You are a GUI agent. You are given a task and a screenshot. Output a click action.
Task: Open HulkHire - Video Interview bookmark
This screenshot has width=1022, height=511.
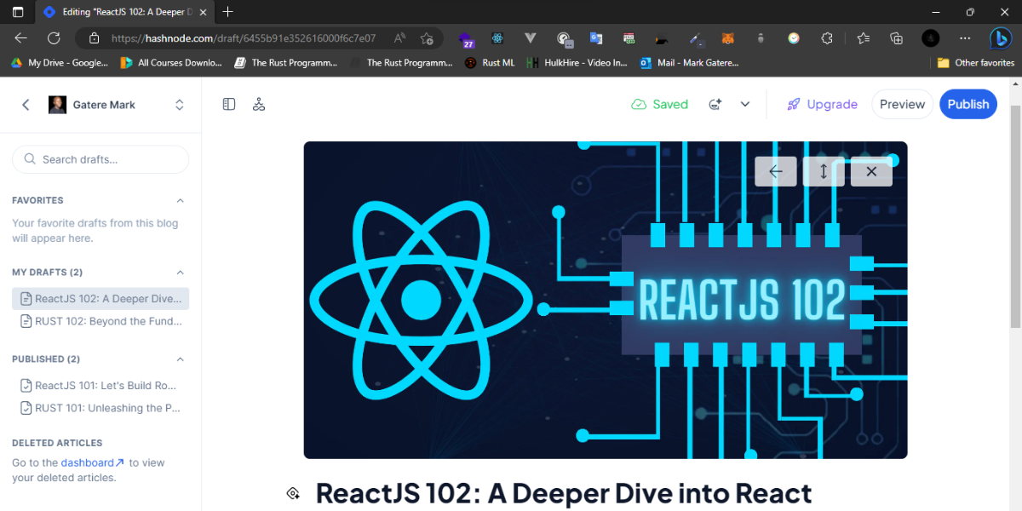[577, 63]
